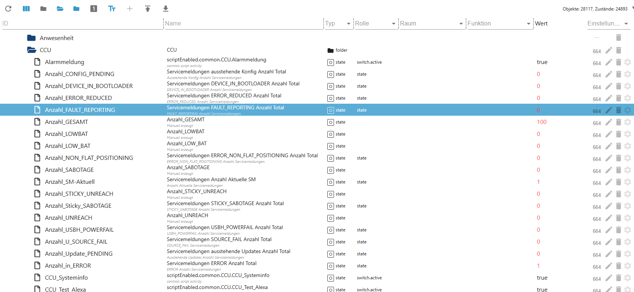Screen dimensions: 634x292
Task: Expand all nodes with open-folder icon
Action: (60, 9)
